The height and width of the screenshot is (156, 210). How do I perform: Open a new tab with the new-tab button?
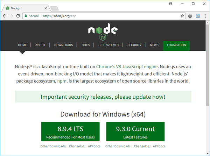pyautogui.click(x=55, y=8)
